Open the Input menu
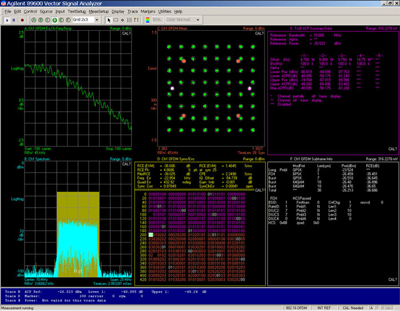 coord(60,11)
